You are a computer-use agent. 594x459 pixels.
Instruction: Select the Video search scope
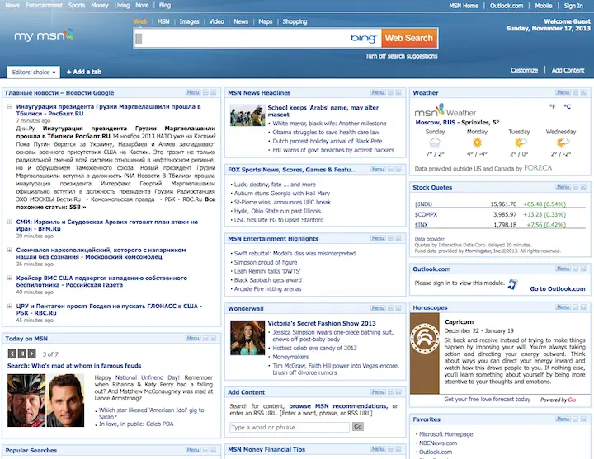point(216,21)
